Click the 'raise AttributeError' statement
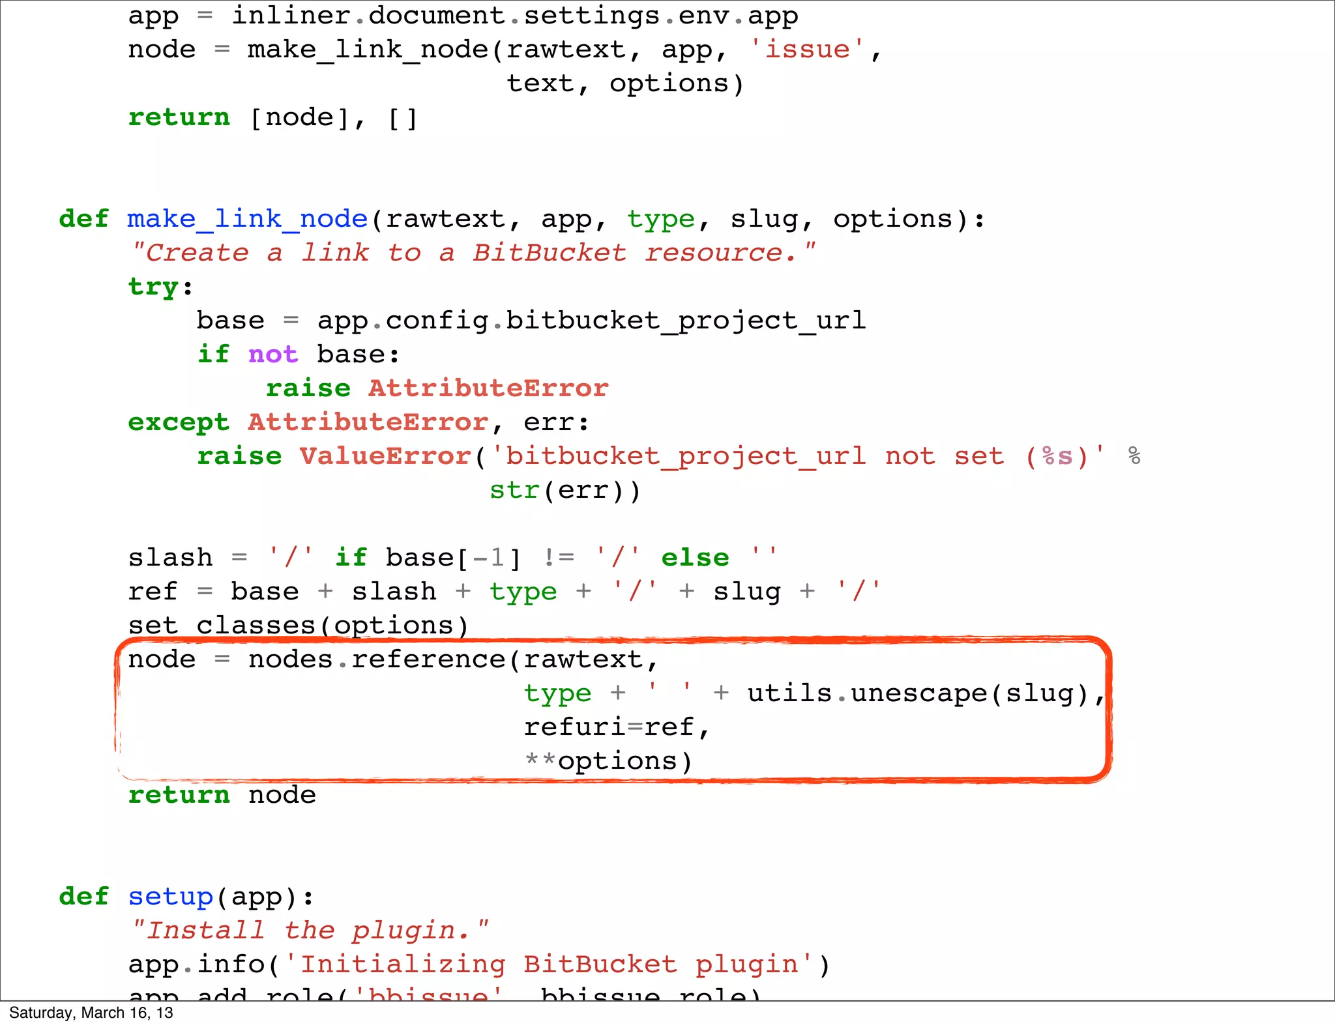 [437, 389]
